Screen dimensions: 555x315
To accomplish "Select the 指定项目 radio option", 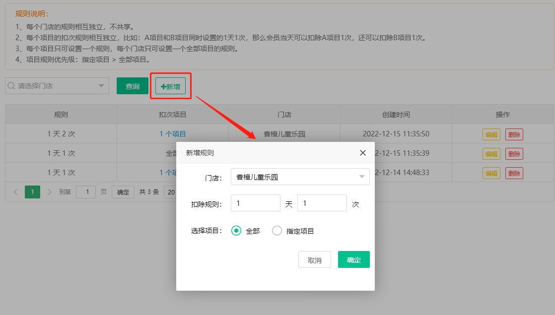I will tap(277, 231).
